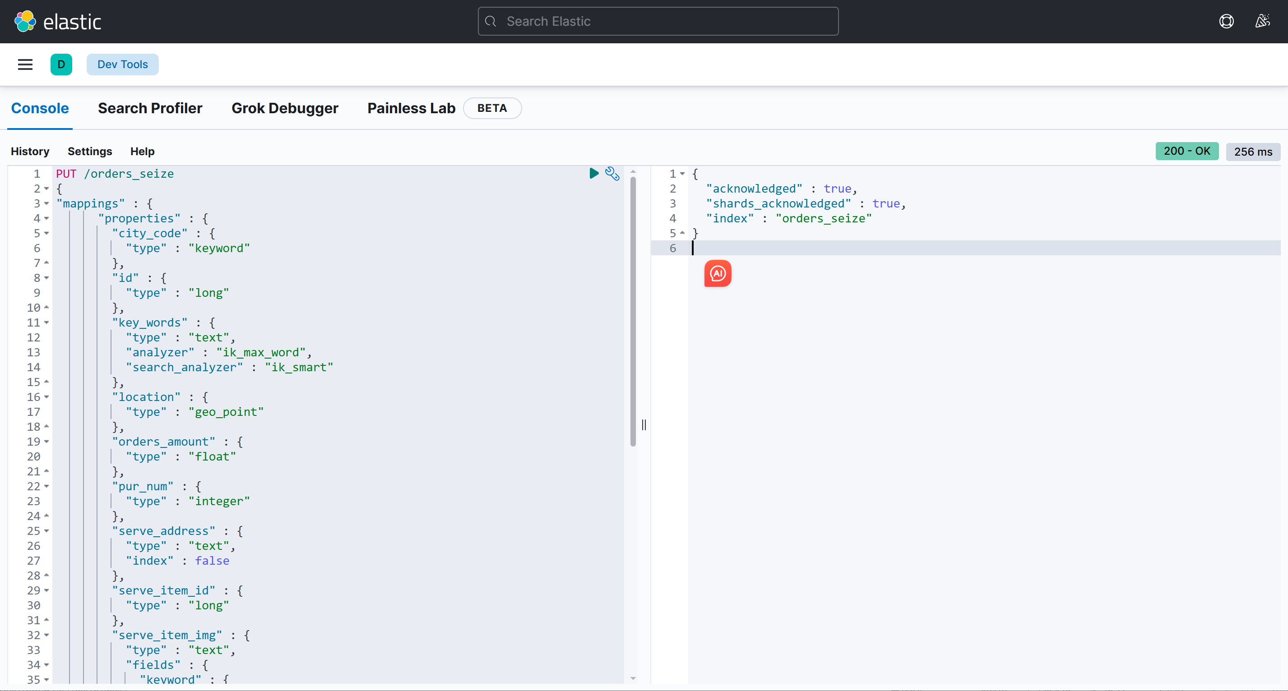This screenshot has width=1288, height=691.
Task: Click the "keyword" value on line 6
Action: tap(219, 249)
